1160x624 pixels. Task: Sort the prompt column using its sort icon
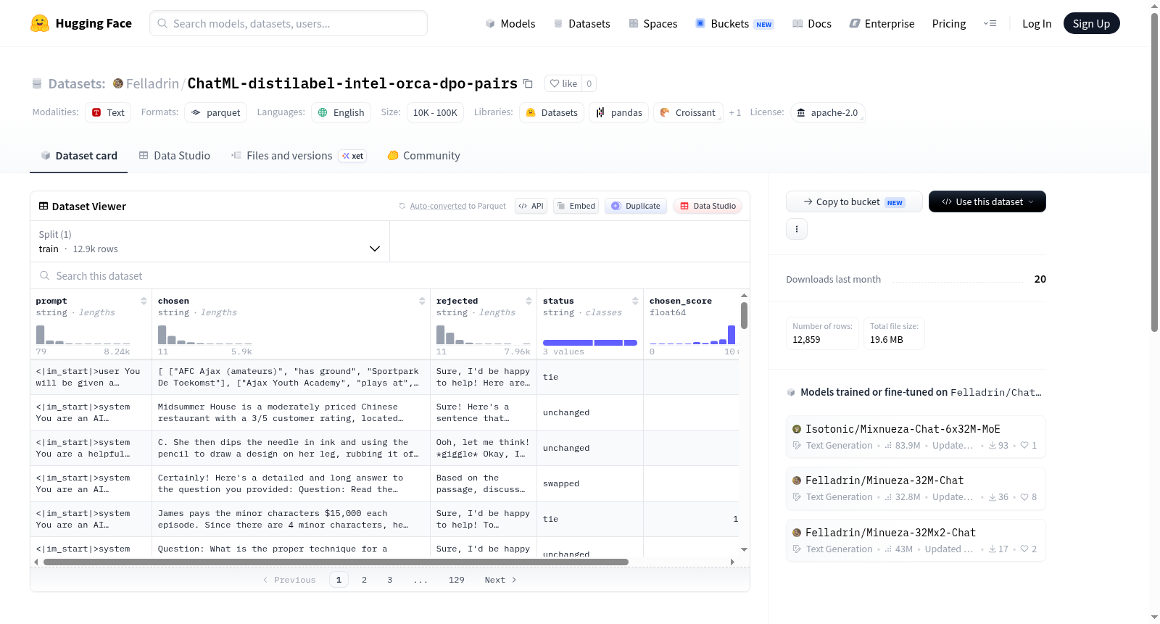click(144, 301)
